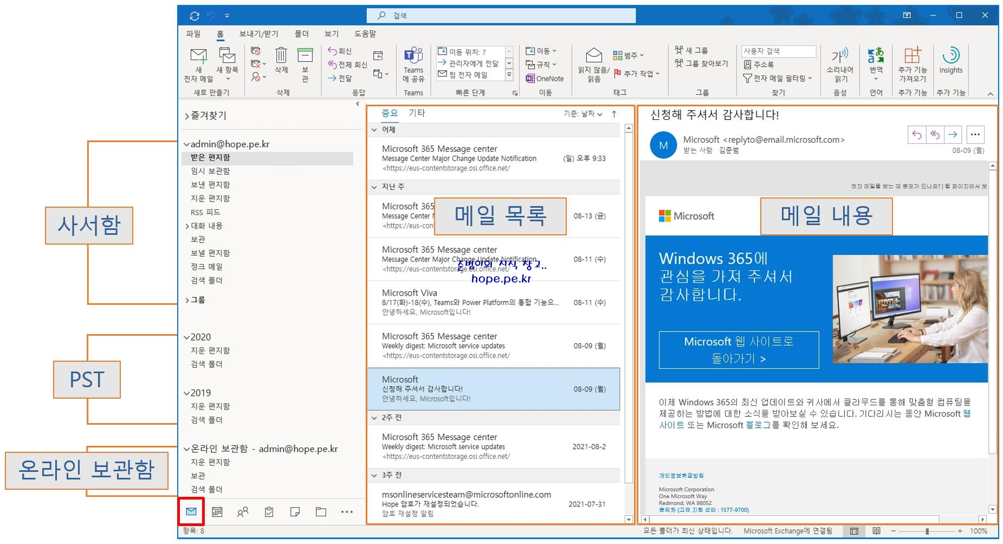The width and height of the screenshot is (1003, 544).
Task: Select the 중요 focused inbox tab
Action: (390, 113)
